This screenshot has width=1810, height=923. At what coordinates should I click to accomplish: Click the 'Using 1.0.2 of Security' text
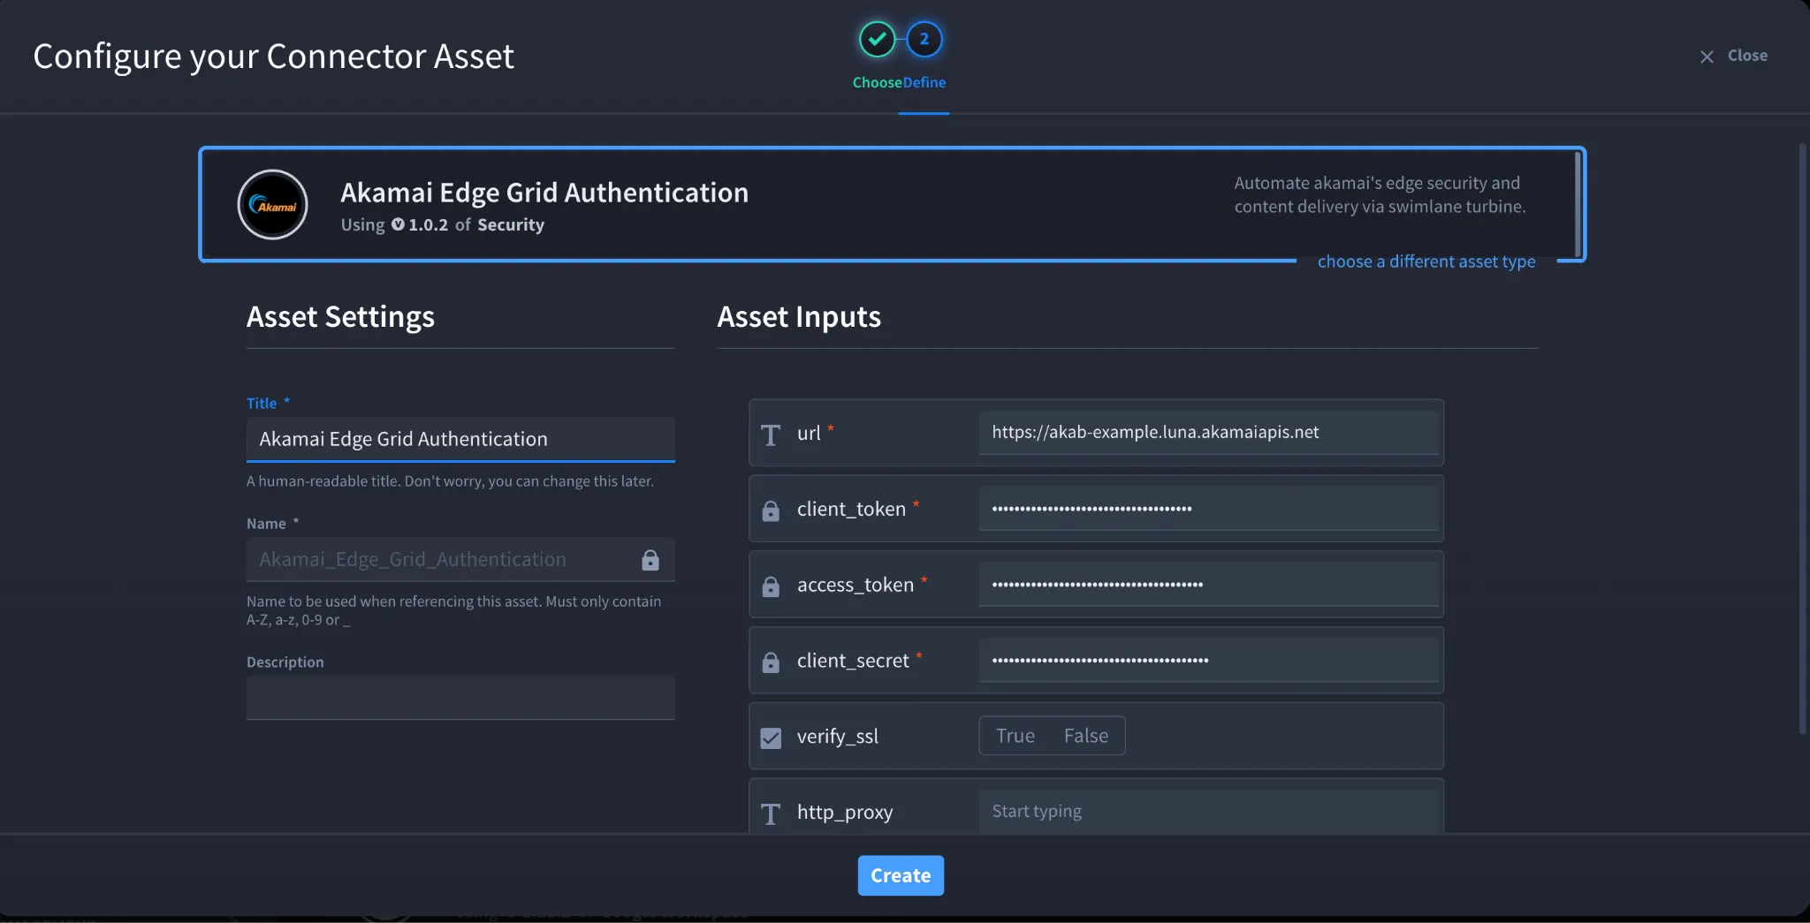(443, 224)
